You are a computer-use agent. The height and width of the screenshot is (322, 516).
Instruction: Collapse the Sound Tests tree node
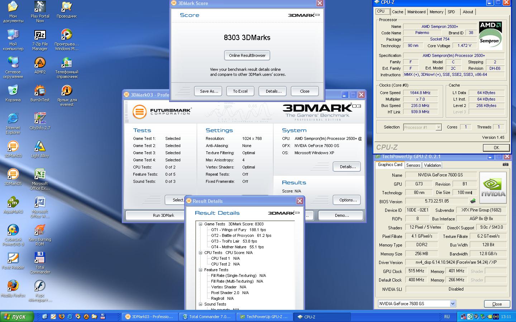click(201, 304)
